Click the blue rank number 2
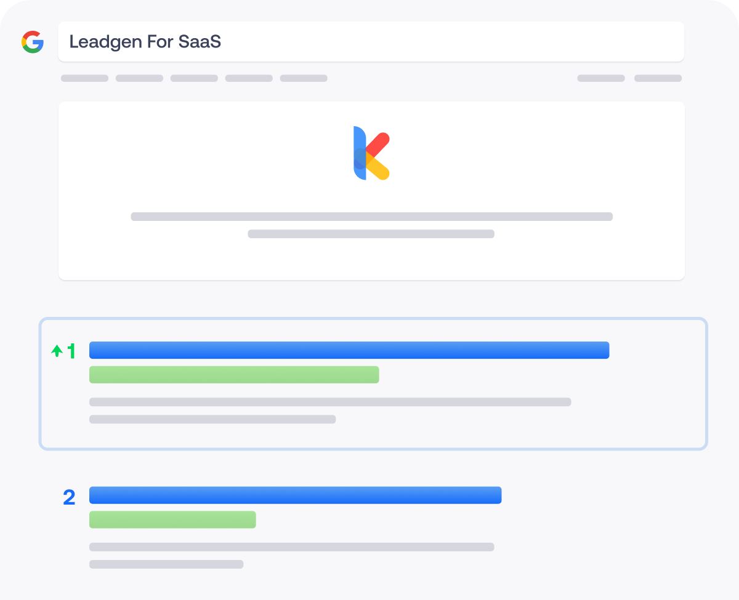 coord(69,497)
